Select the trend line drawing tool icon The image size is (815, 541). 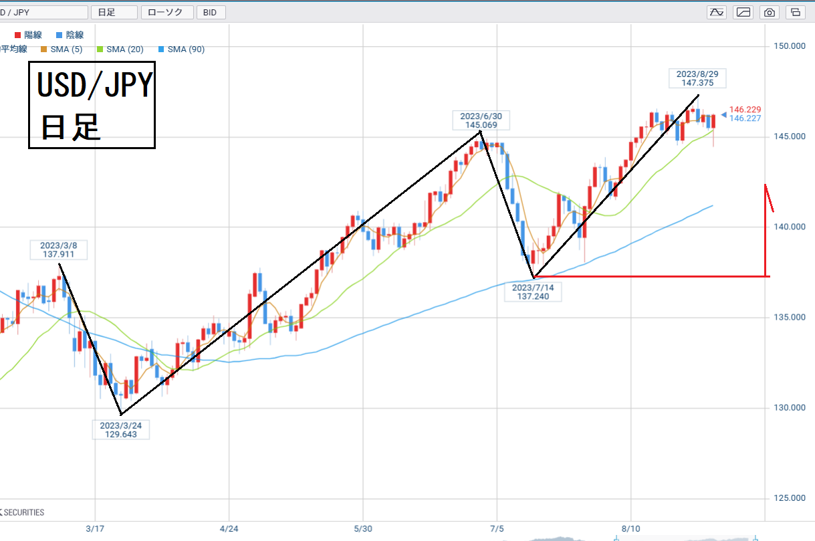click(743, 12)
